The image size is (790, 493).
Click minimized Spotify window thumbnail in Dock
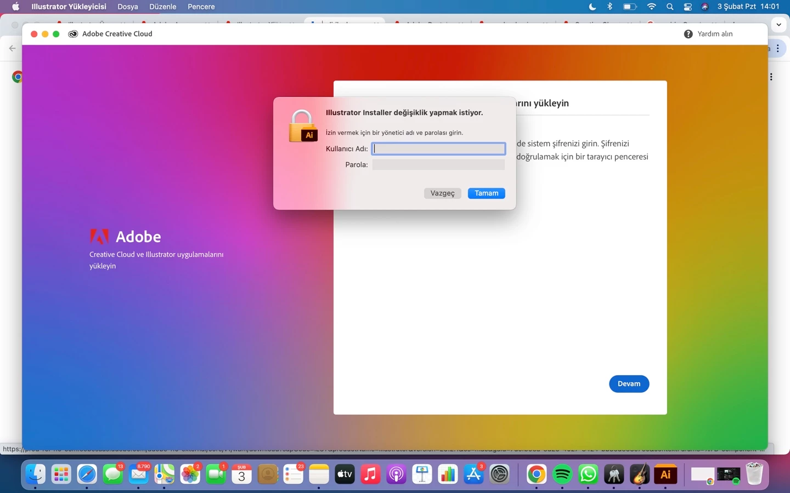click(729, 475)
